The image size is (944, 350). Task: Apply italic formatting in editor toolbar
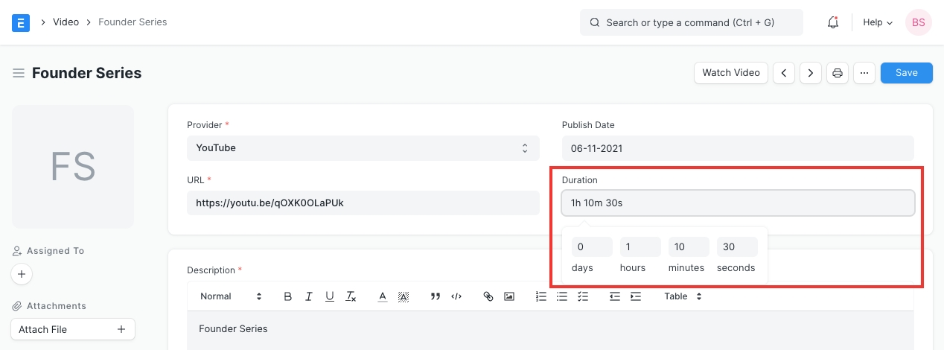pyautogui.click(x=309, y=296)
